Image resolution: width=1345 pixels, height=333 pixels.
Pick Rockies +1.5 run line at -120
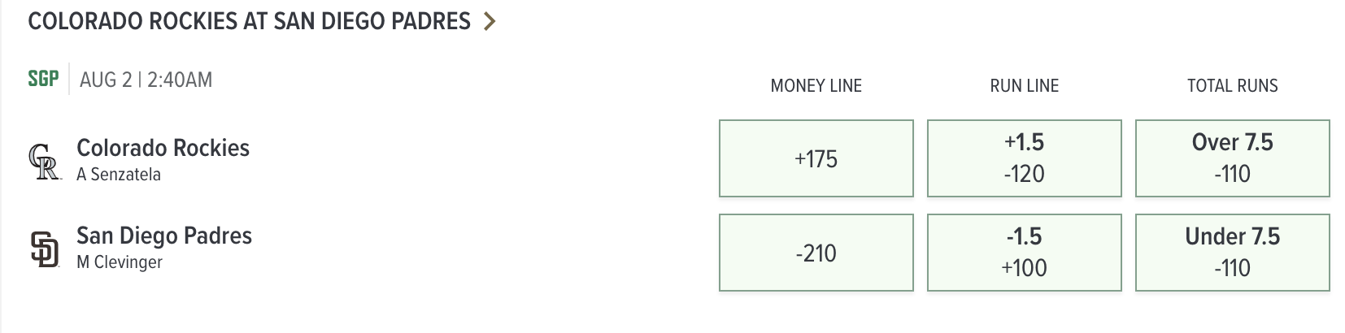1025,158
